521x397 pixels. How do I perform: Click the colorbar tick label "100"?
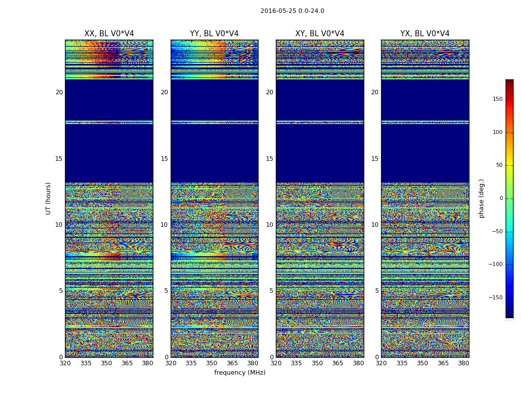(x=498, y=132)
